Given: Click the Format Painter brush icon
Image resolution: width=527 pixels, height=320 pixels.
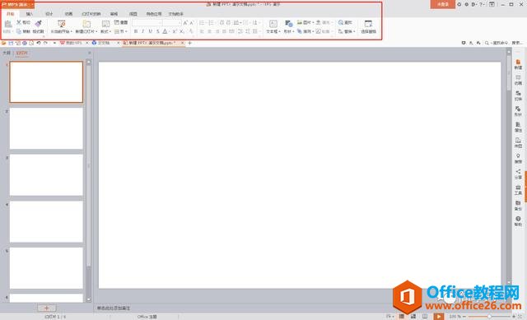Looking at the screenshot, I should coord(39,23).
